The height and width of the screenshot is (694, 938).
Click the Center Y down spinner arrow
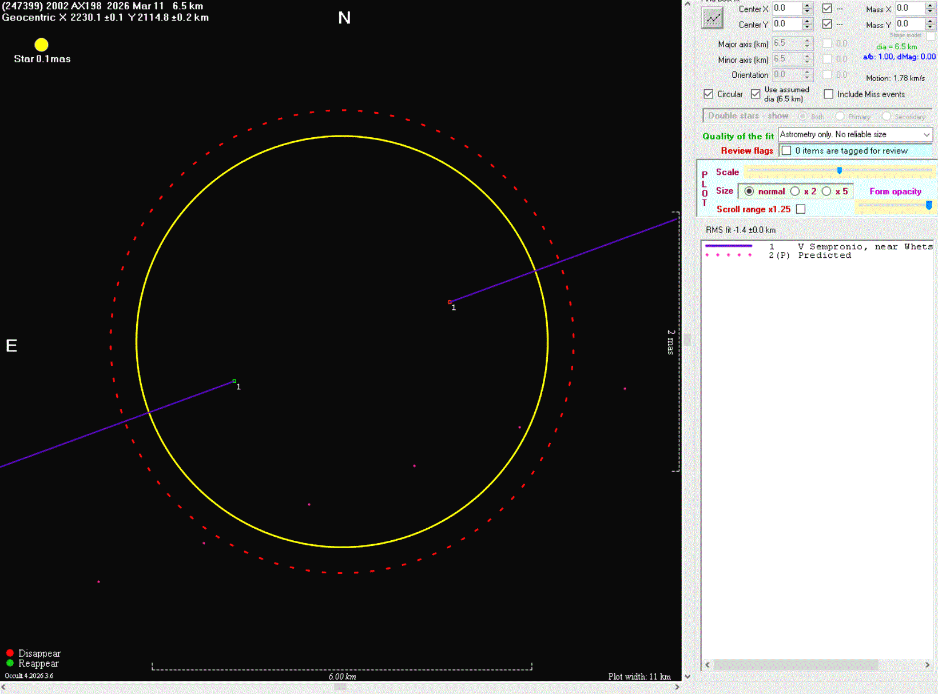[807, 27]
